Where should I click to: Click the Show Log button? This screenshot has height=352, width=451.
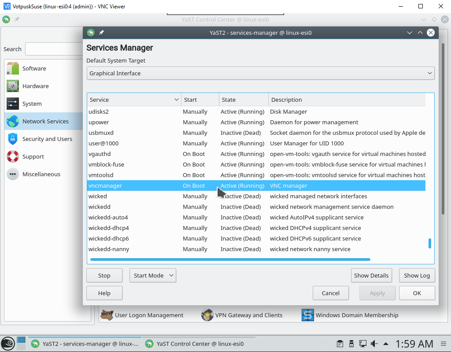point(417,275)
